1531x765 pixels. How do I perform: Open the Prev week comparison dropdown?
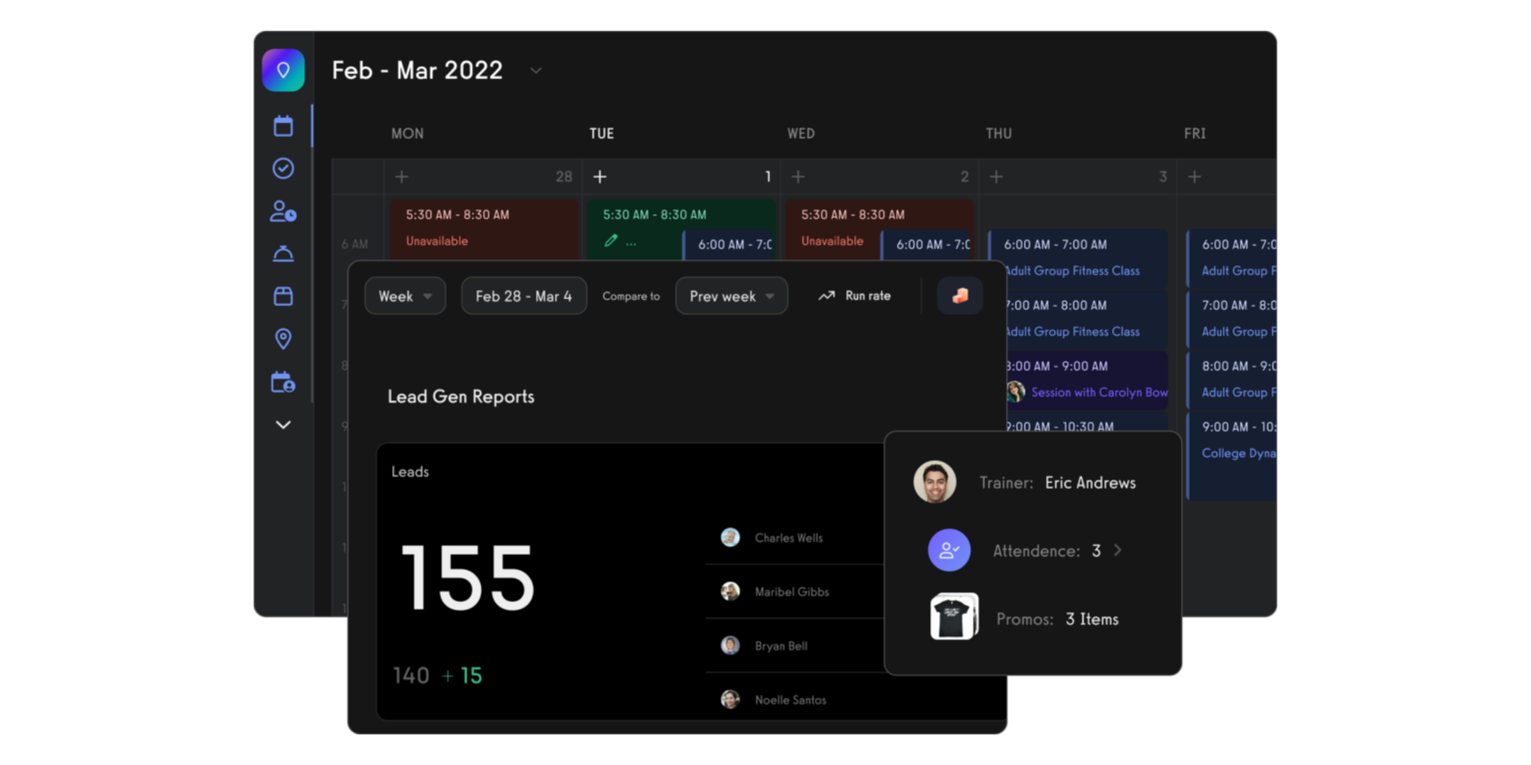[731, 296]
